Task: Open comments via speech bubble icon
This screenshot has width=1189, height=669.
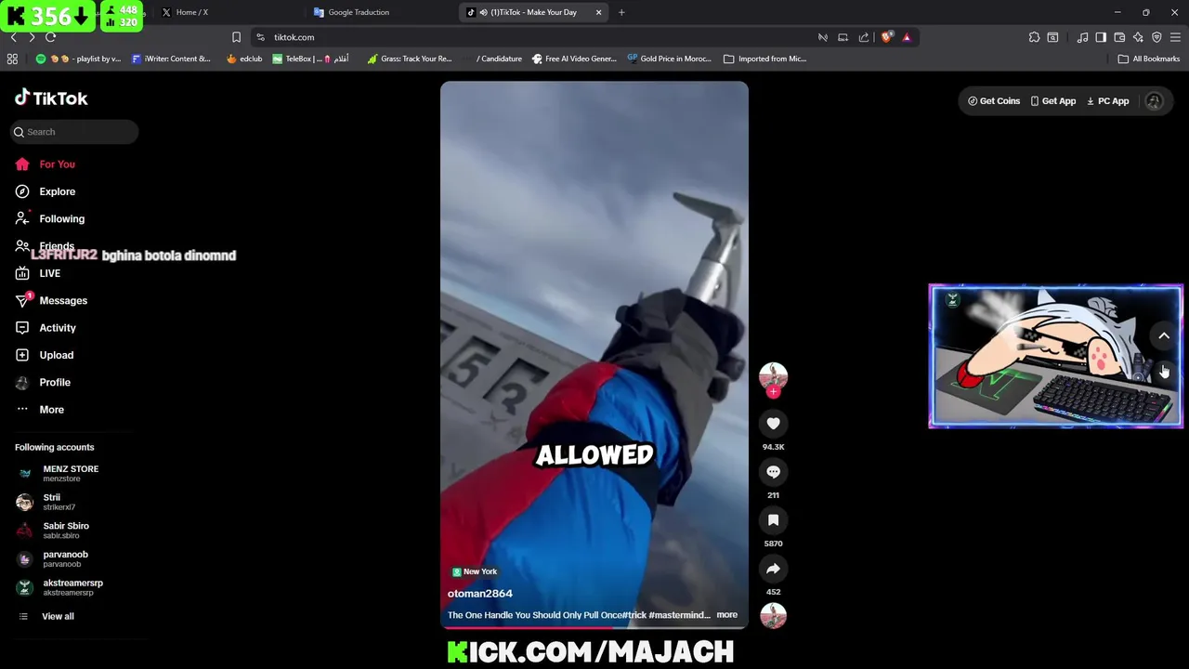Action: 773,472
